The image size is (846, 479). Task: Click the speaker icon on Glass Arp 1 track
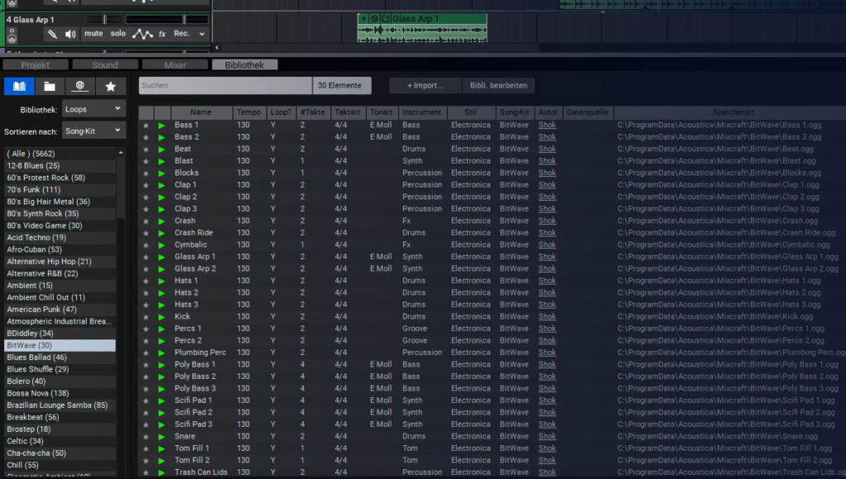coord(70,34)
